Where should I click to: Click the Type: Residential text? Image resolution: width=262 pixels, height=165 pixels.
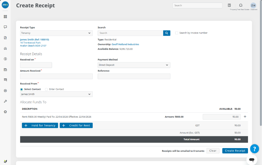(107, 40)
